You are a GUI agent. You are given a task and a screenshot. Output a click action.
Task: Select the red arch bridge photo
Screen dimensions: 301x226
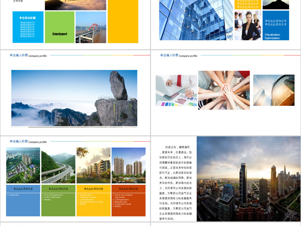coord(91,27)
